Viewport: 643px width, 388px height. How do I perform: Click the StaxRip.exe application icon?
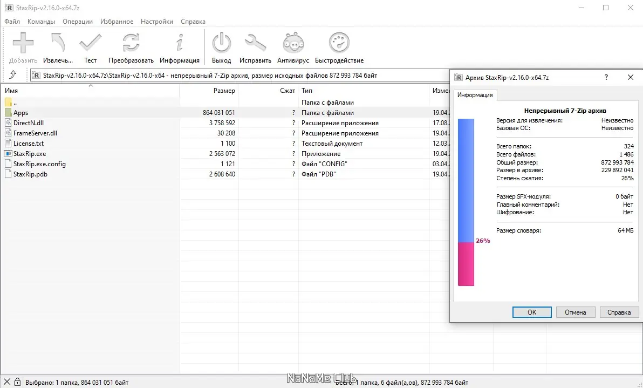pyautogui.click(x=8, y=153)
